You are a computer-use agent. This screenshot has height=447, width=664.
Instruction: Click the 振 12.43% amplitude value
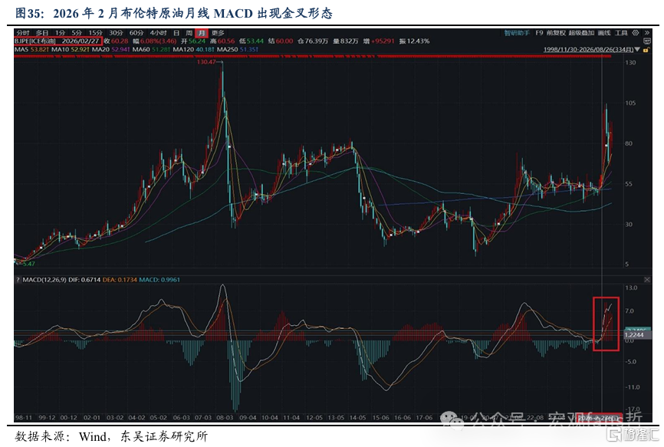[414, 41]
